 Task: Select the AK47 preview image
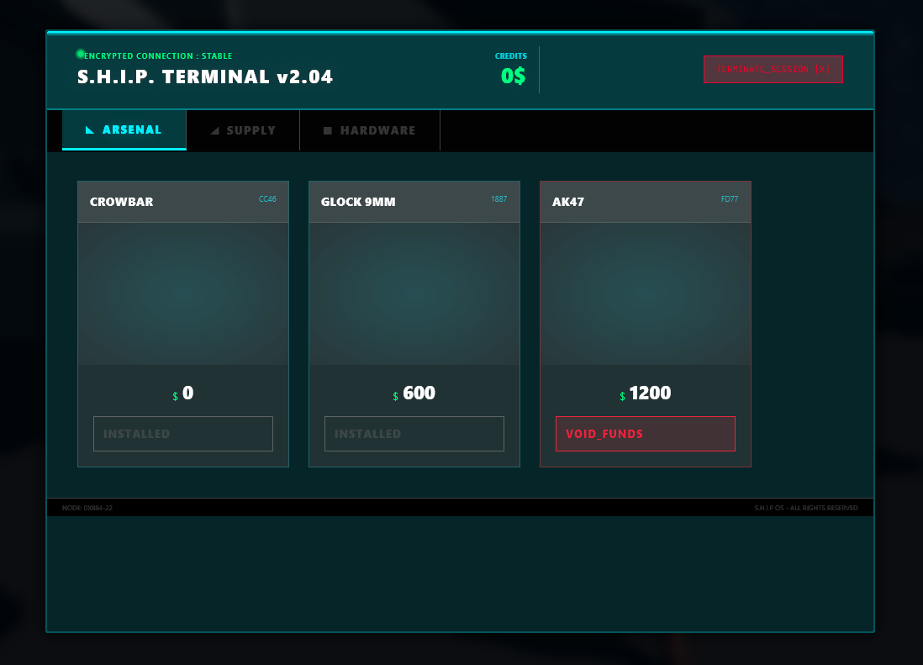click(x=646, y=293)
